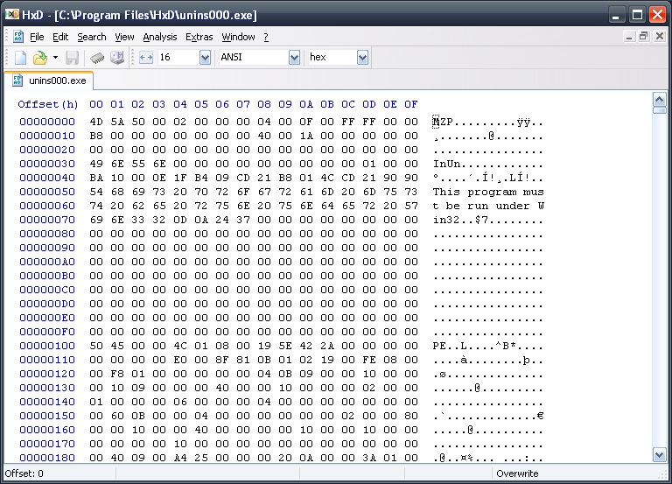Open the ANSI charset dropdown arrow
Screen dimensions: 672x484
(x=294, y=58)
